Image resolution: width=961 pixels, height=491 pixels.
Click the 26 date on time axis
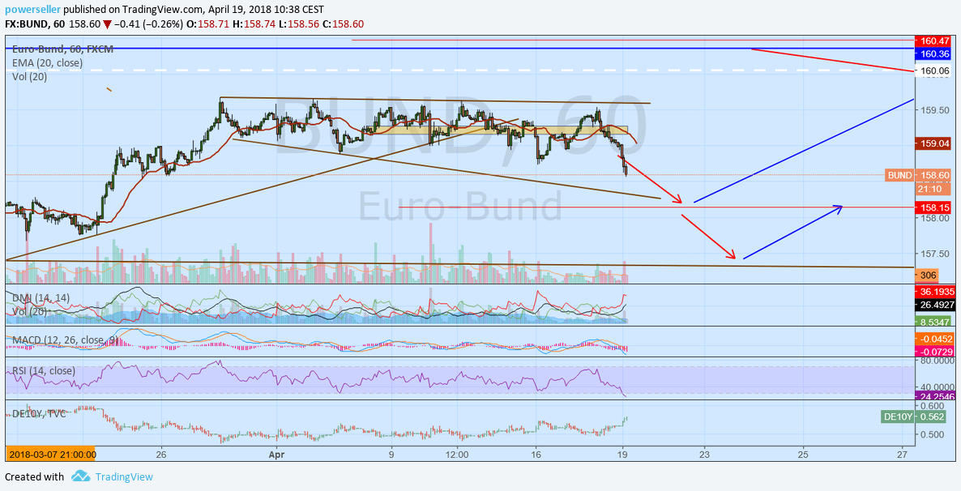click(162, 455)
